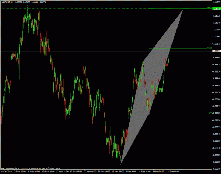Viewport: 221px width, 174px height.
Task: Click price scale value 0.96935
Action: (x=217, y=127)
